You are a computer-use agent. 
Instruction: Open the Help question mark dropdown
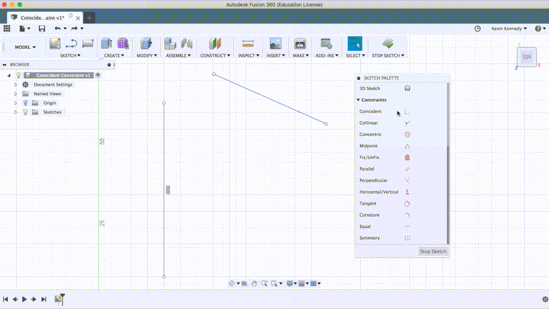540,28
